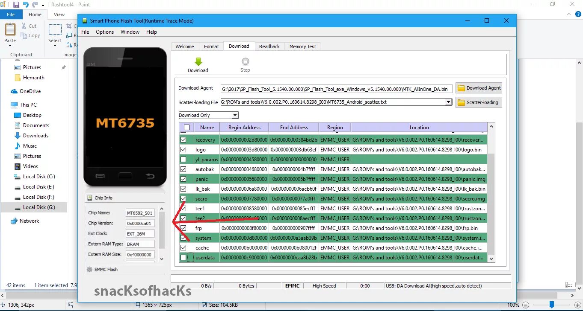Click partition table scroll up arrow
This screenshot has height=311, width=583.
pyautogui.click(x=491, y=126)
